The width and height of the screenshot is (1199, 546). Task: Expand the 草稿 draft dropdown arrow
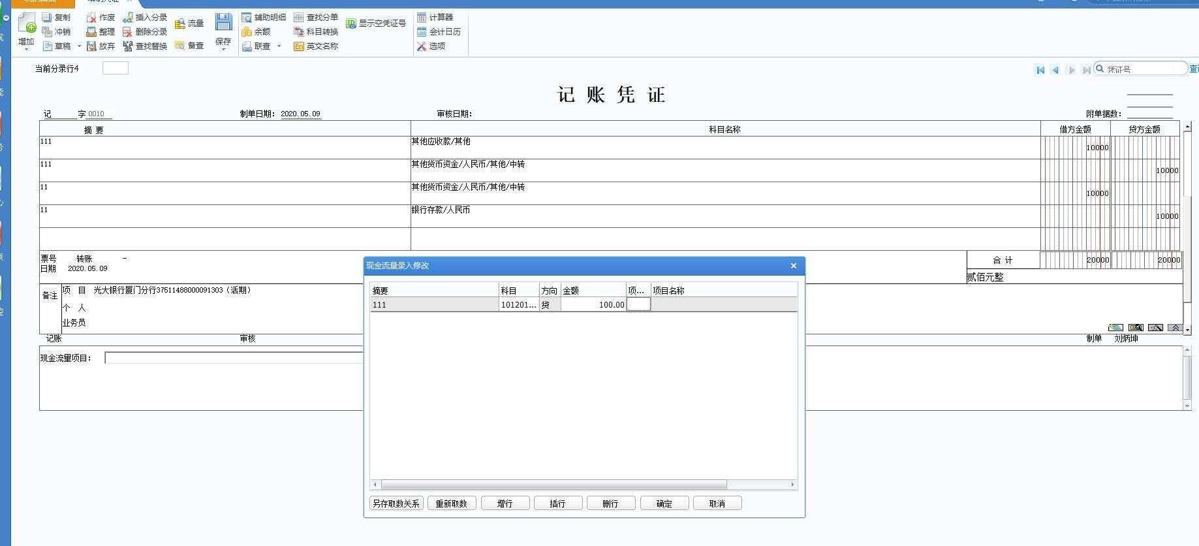point(79,46)
